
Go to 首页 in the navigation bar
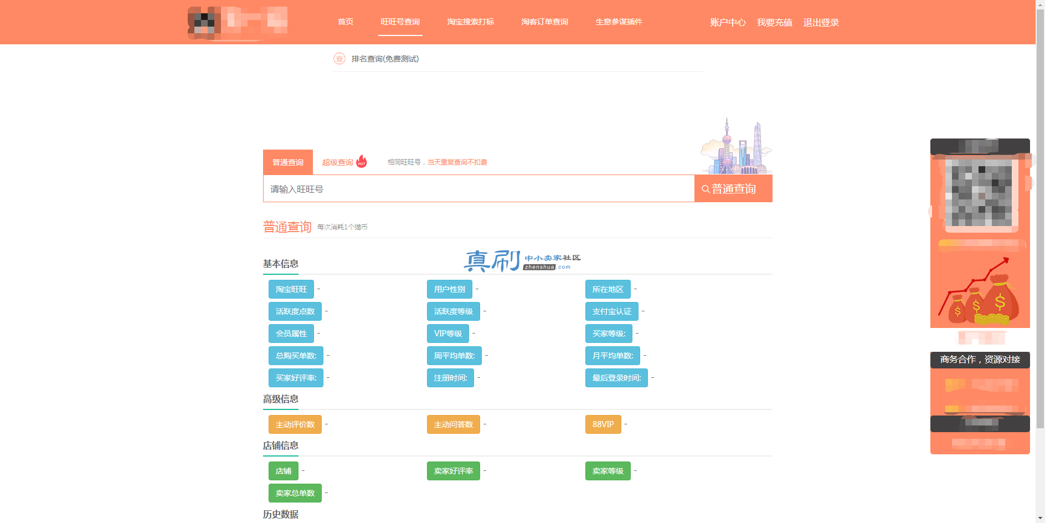tap(346, 22)
